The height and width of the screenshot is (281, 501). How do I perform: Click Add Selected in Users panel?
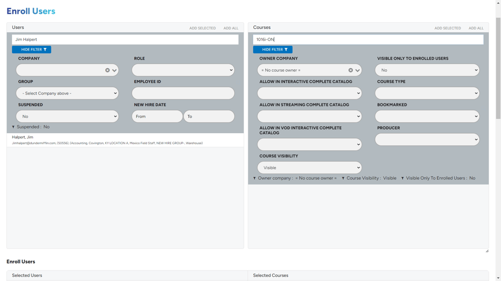coord(202,28)
